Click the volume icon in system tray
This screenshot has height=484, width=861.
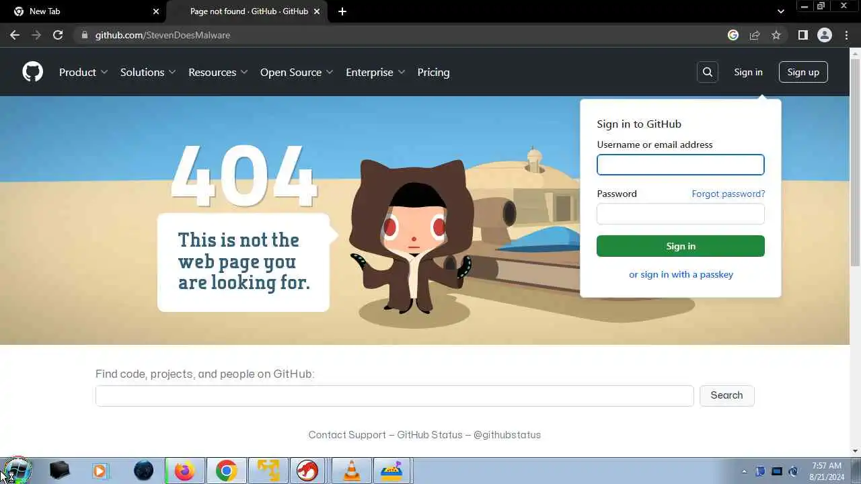793,471
